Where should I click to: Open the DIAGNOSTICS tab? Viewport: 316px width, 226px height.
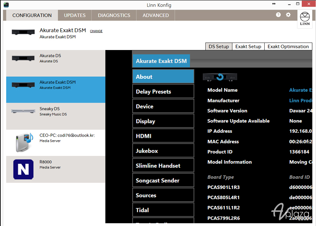coord(114,15)
